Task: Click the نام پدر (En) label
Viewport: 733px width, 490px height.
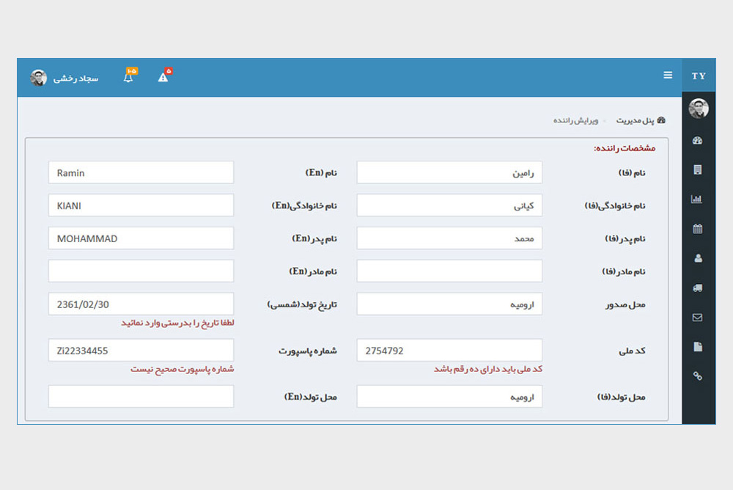Action: tap(314, 238)
